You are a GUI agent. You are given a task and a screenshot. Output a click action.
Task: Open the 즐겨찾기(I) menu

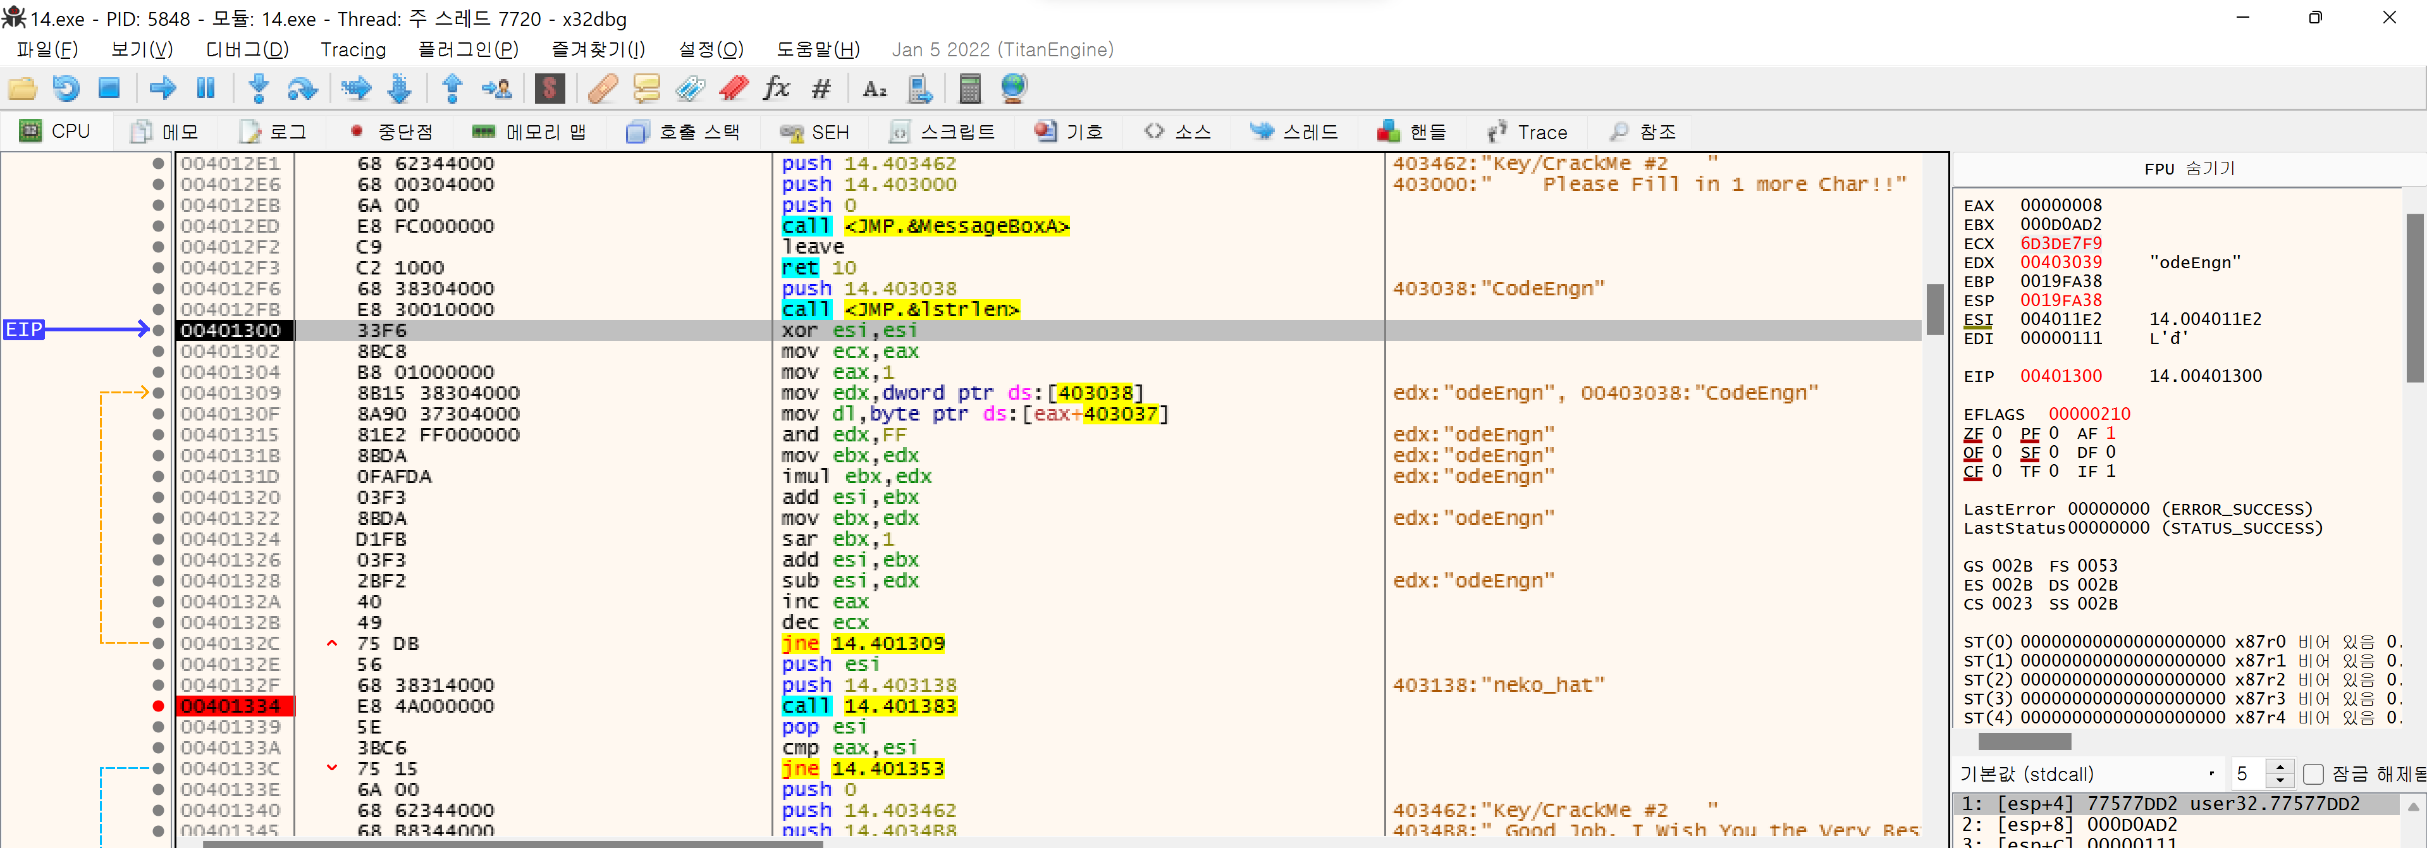pyautogui.click(x=598, y=49)
